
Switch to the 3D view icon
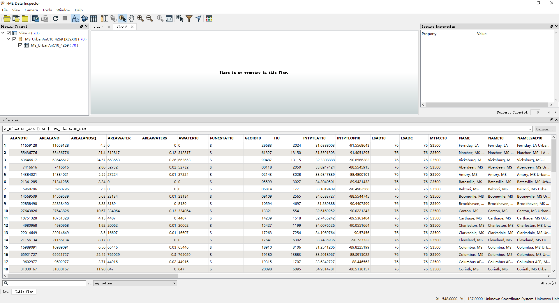click(x=84, y=19)
